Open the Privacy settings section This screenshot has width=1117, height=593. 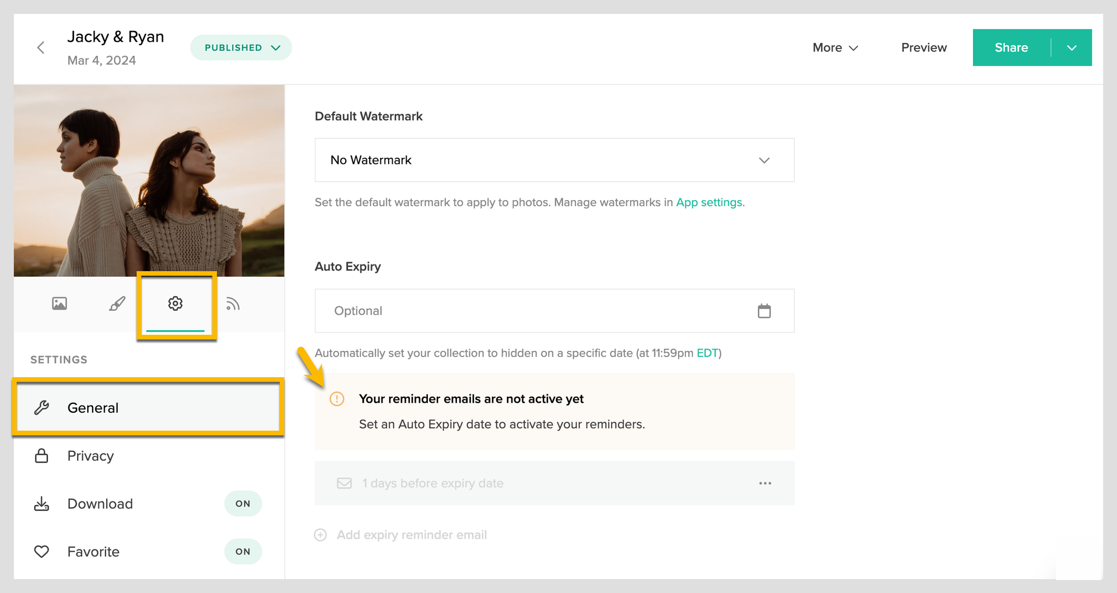coord(90,456)
